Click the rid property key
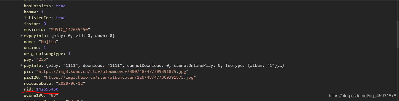 (x=28, y=89)
